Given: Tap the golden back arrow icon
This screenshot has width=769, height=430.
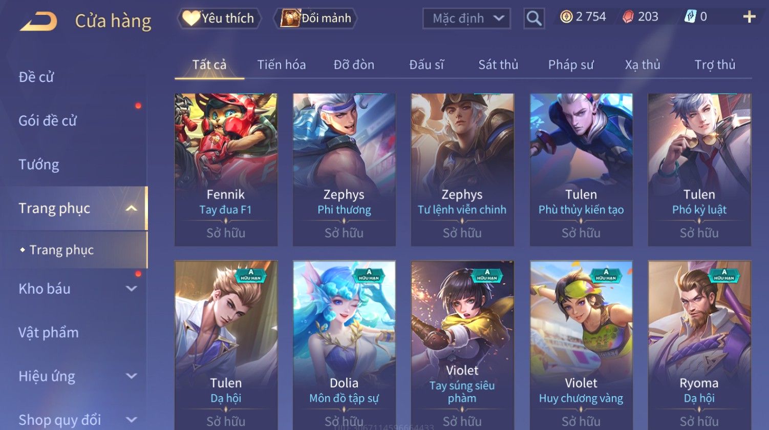Looking at the screenshot, I should click(38, 22).
